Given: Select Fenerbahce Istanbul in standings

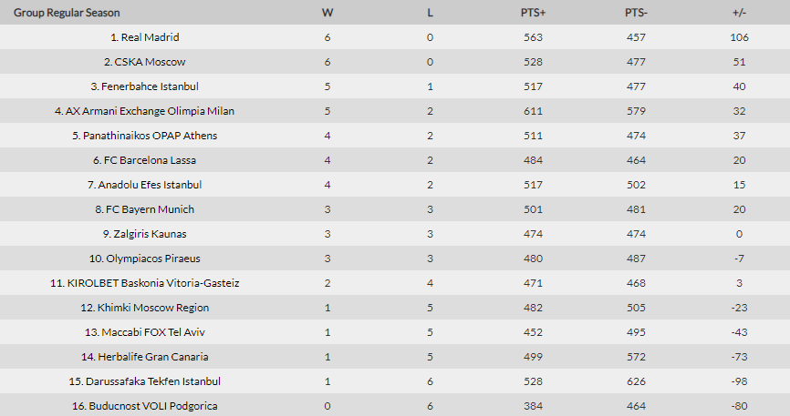Looking at the screenshot, I should click(x=150, y=86).
